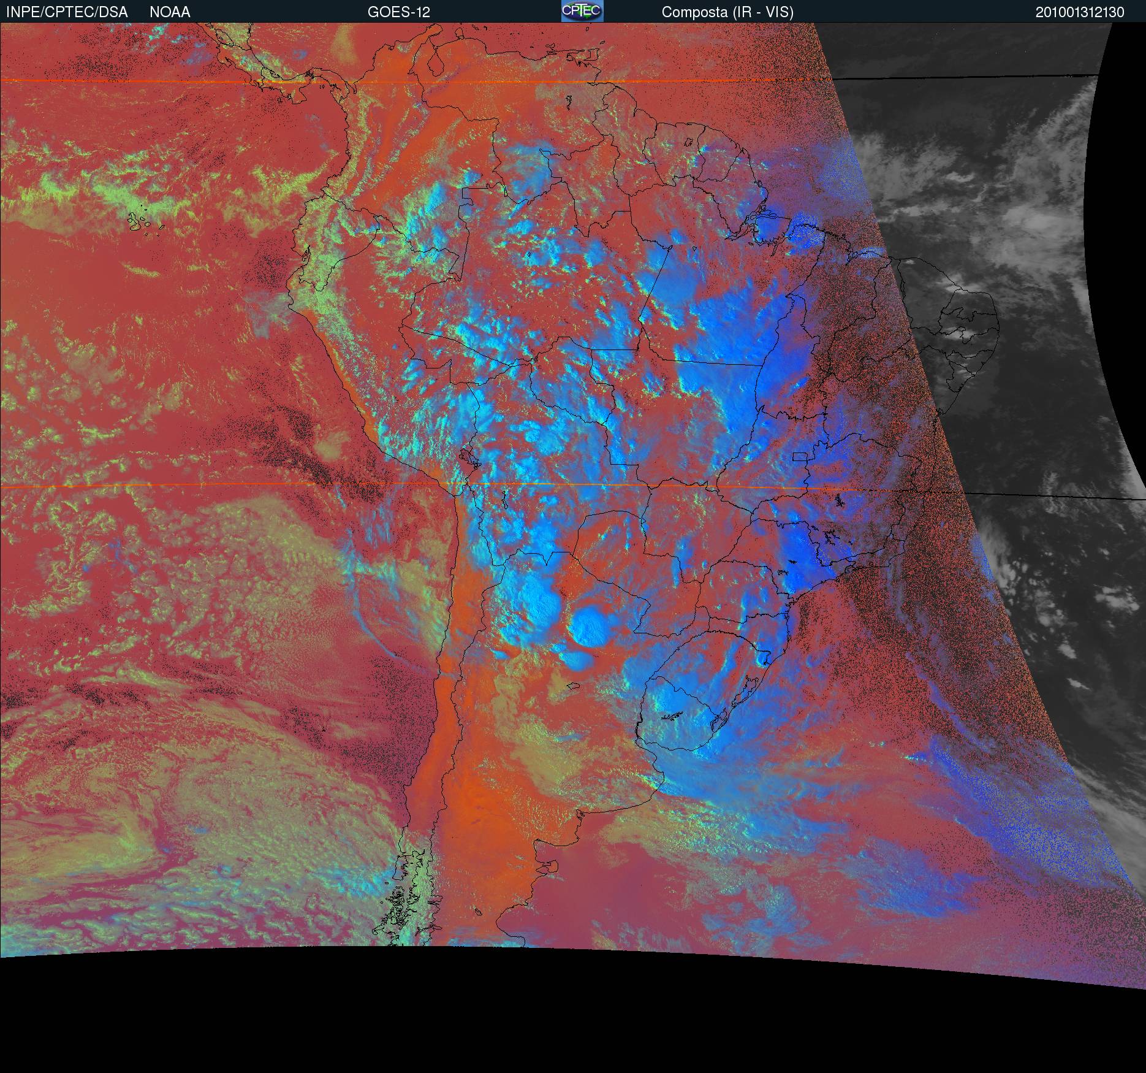
Task: Click the orange clear-sky area over Patagonia
Action: 472,809
